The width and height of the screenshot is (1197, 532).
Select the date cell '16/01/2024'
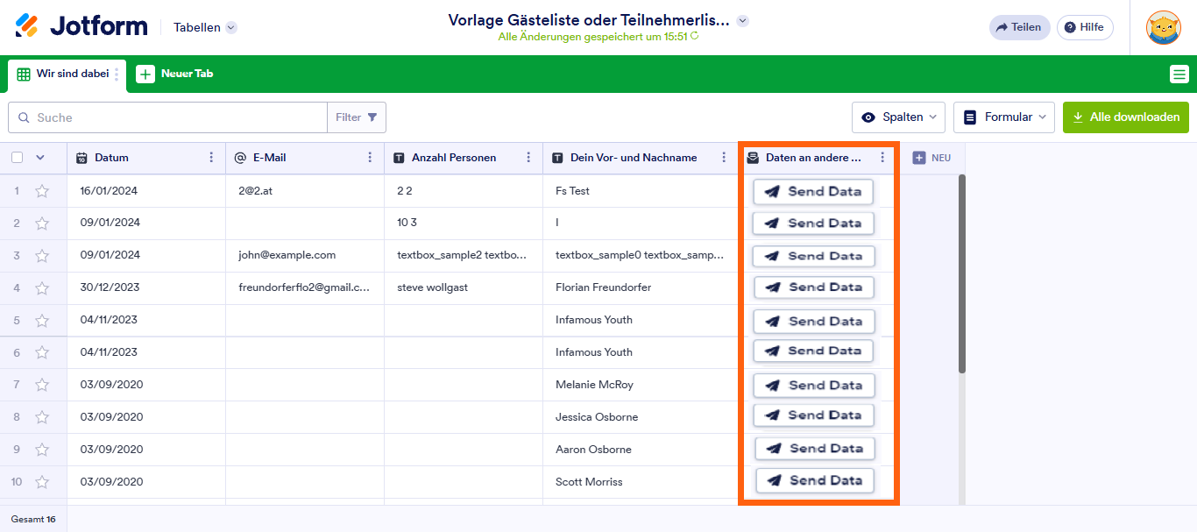click(x=146, y=191)
